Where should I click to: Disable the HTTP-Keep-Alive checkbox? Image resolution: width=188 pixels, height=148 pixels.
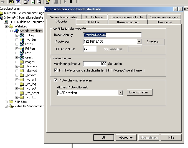56,70
